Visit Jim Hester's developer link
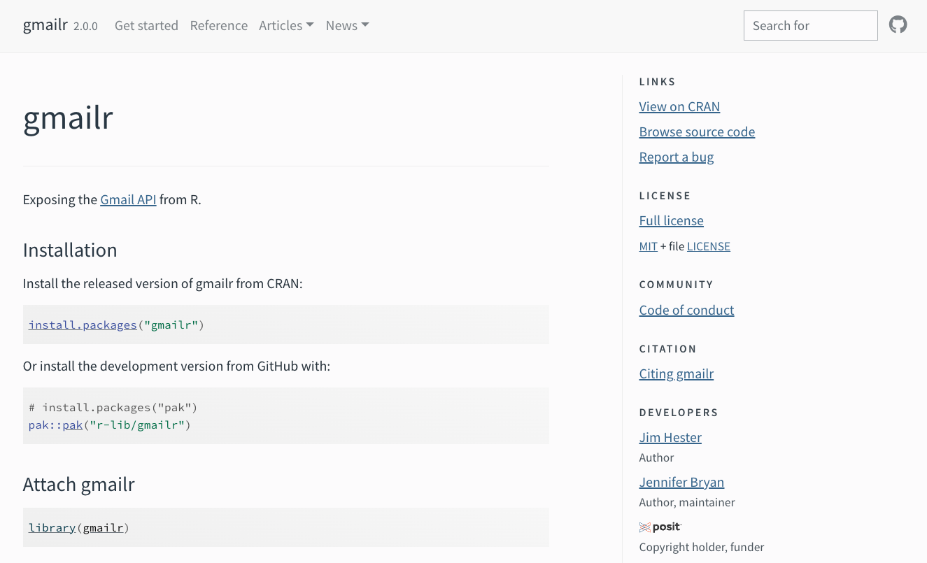927x563 pixels. [x=670, y=438]
